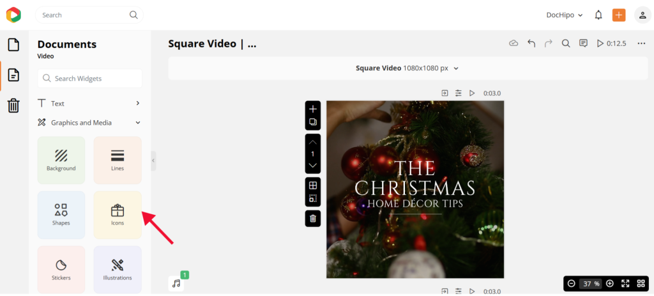
Task: Play the top page using its play icon
Action: 472,93
